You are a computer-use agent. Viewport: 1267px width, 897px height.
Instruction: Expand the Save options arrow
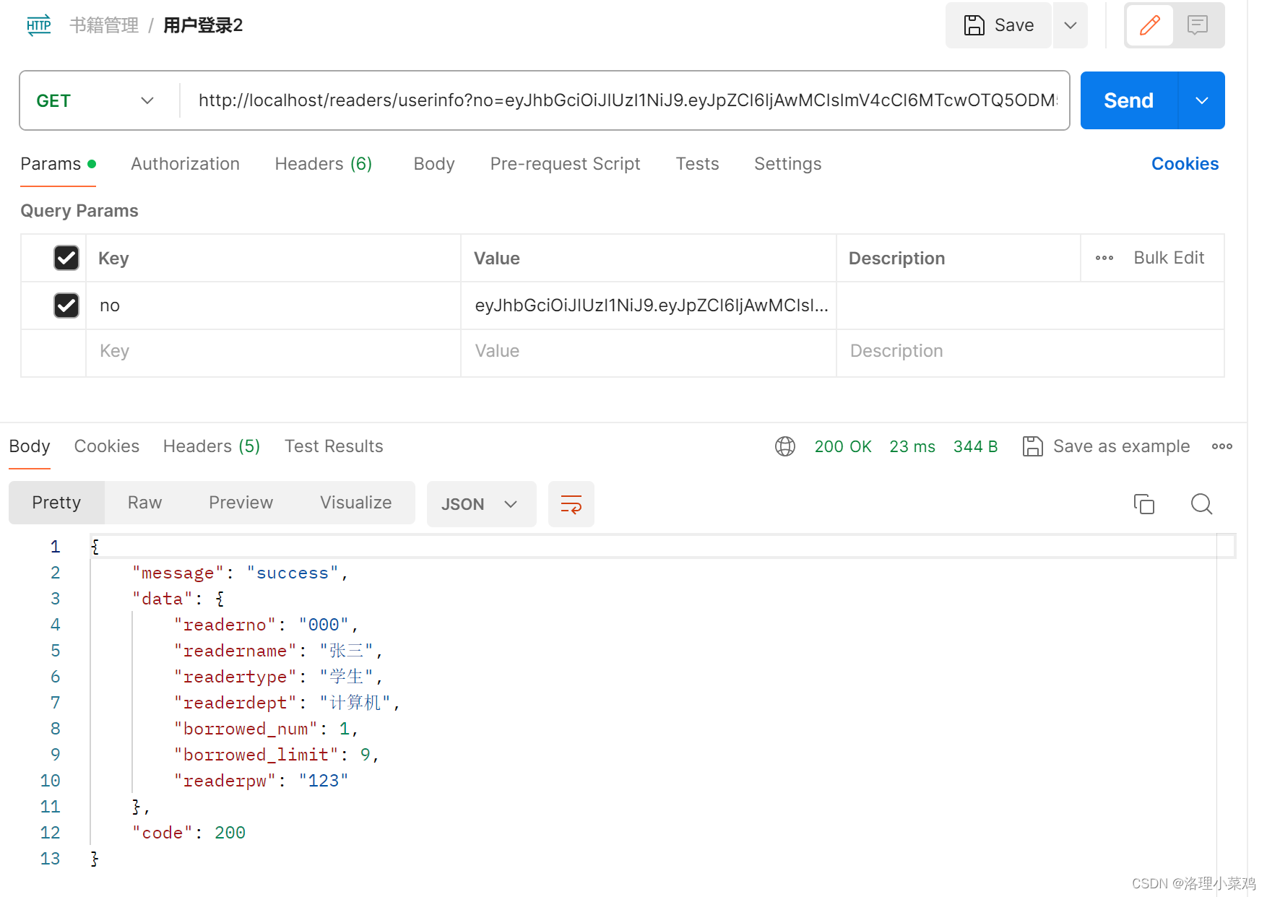(x=1071, y=25)
